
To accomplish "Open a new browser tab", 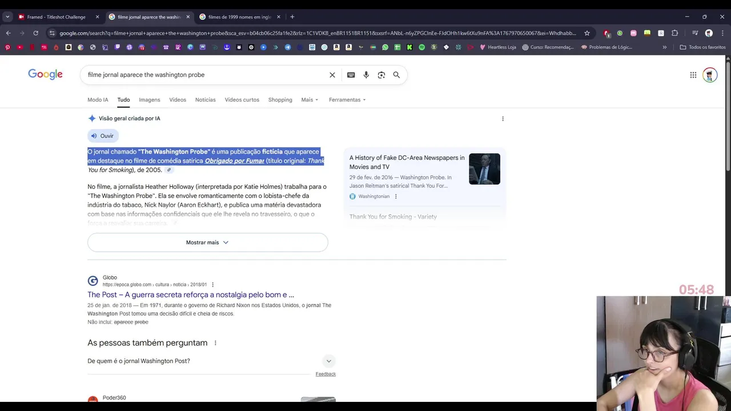I will coord(292,17).
